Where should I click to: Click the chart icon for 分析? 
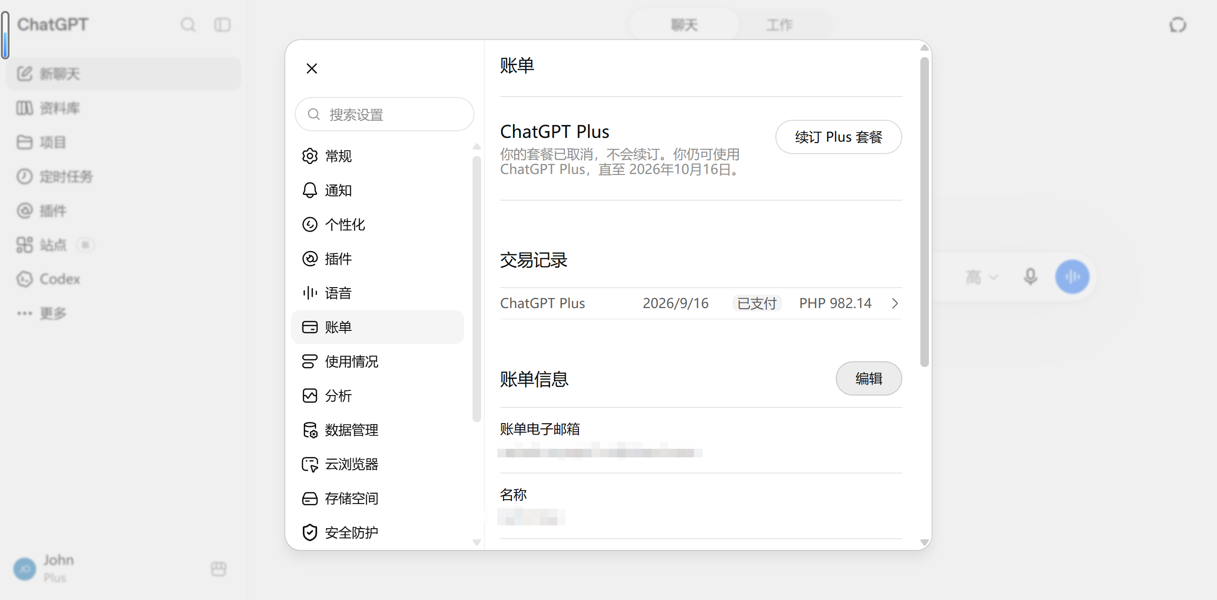tap(310, 396)
